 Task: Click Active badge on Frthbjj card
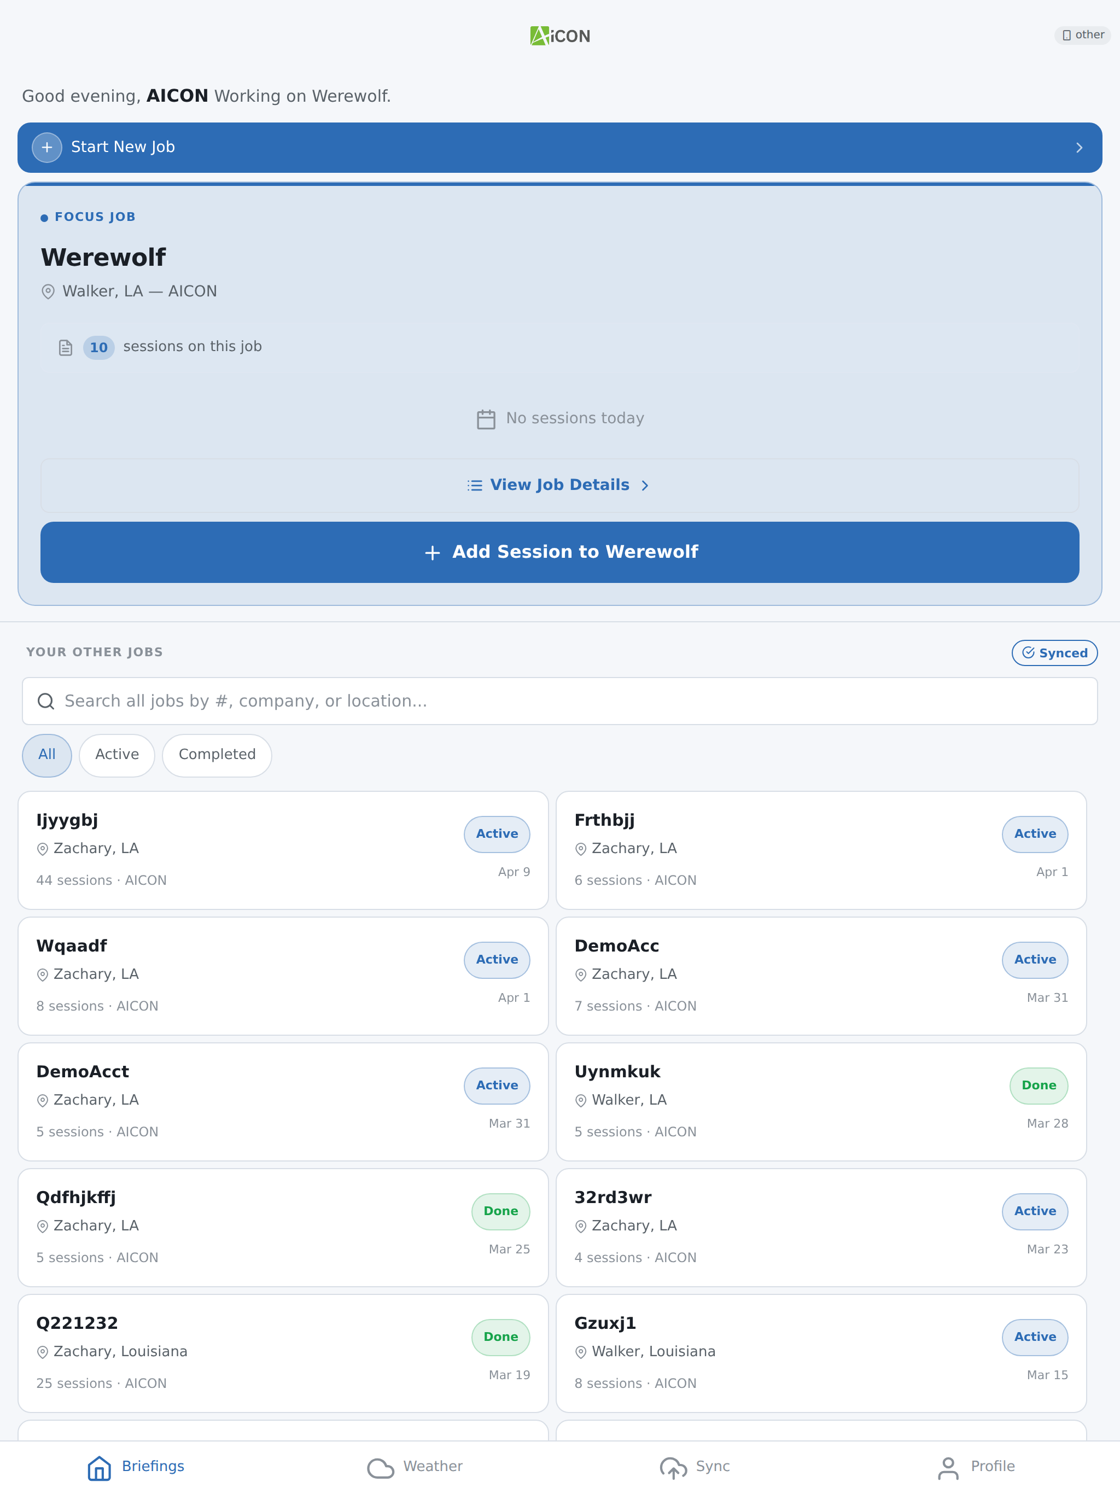[1034, 833]
